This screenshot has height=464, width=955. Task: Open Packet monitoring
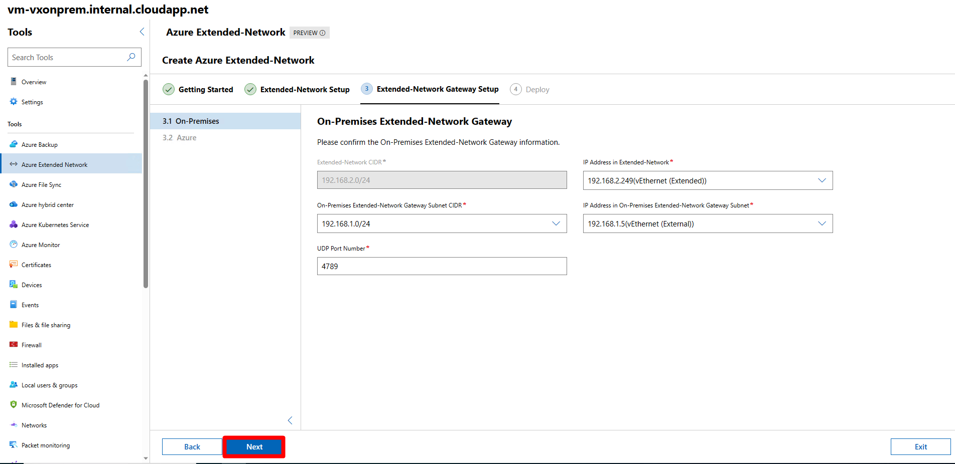pos(45,445)
